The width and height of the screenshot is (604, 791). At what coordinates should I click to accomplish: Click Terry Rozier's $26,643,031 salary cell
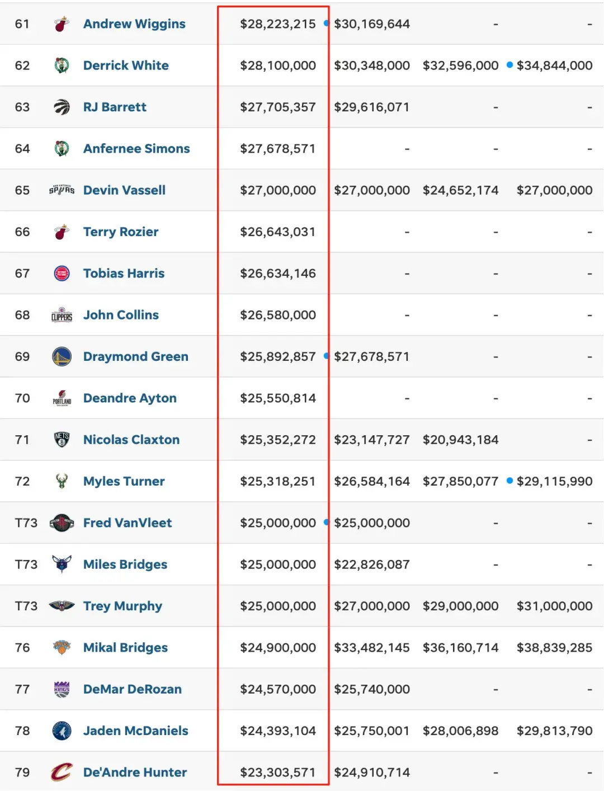click(278, 232)
